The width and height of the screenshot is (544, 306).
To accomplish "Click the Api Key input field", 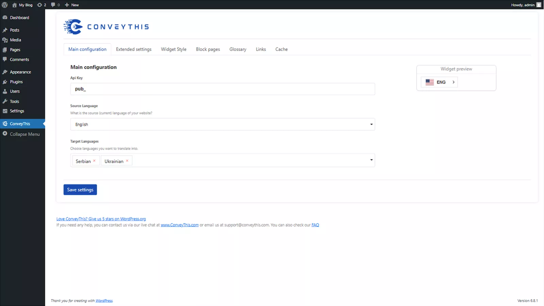I will pyautogui.click(x=222, y=89).
